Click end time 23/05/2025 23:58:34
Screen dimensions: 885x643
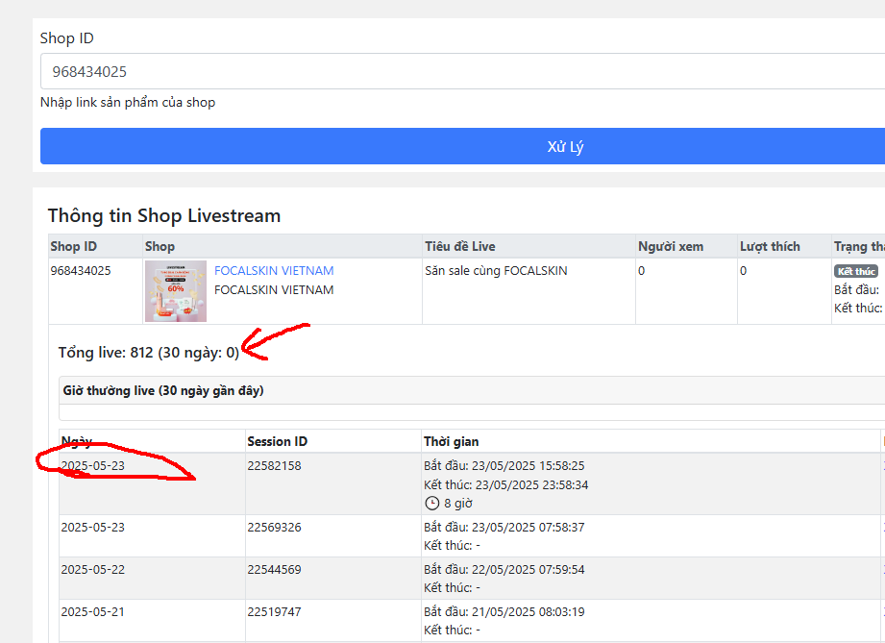505,485
